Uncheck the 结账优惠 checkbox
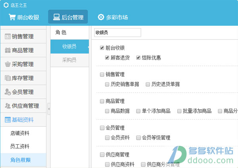 tap(138, 57)
